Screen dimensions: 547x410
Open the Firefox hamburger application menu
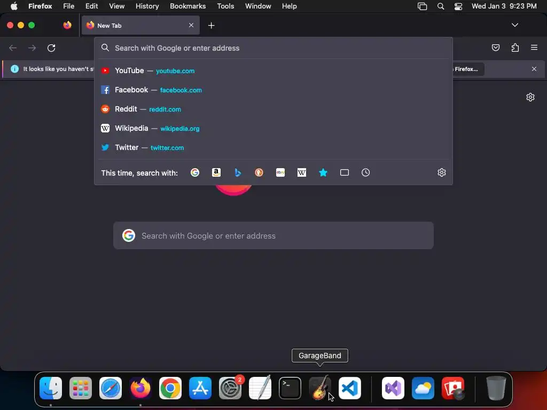534,48
